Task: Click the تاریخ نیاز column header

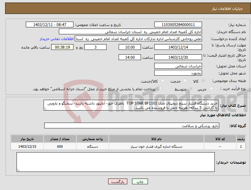Action: point(27,139)
